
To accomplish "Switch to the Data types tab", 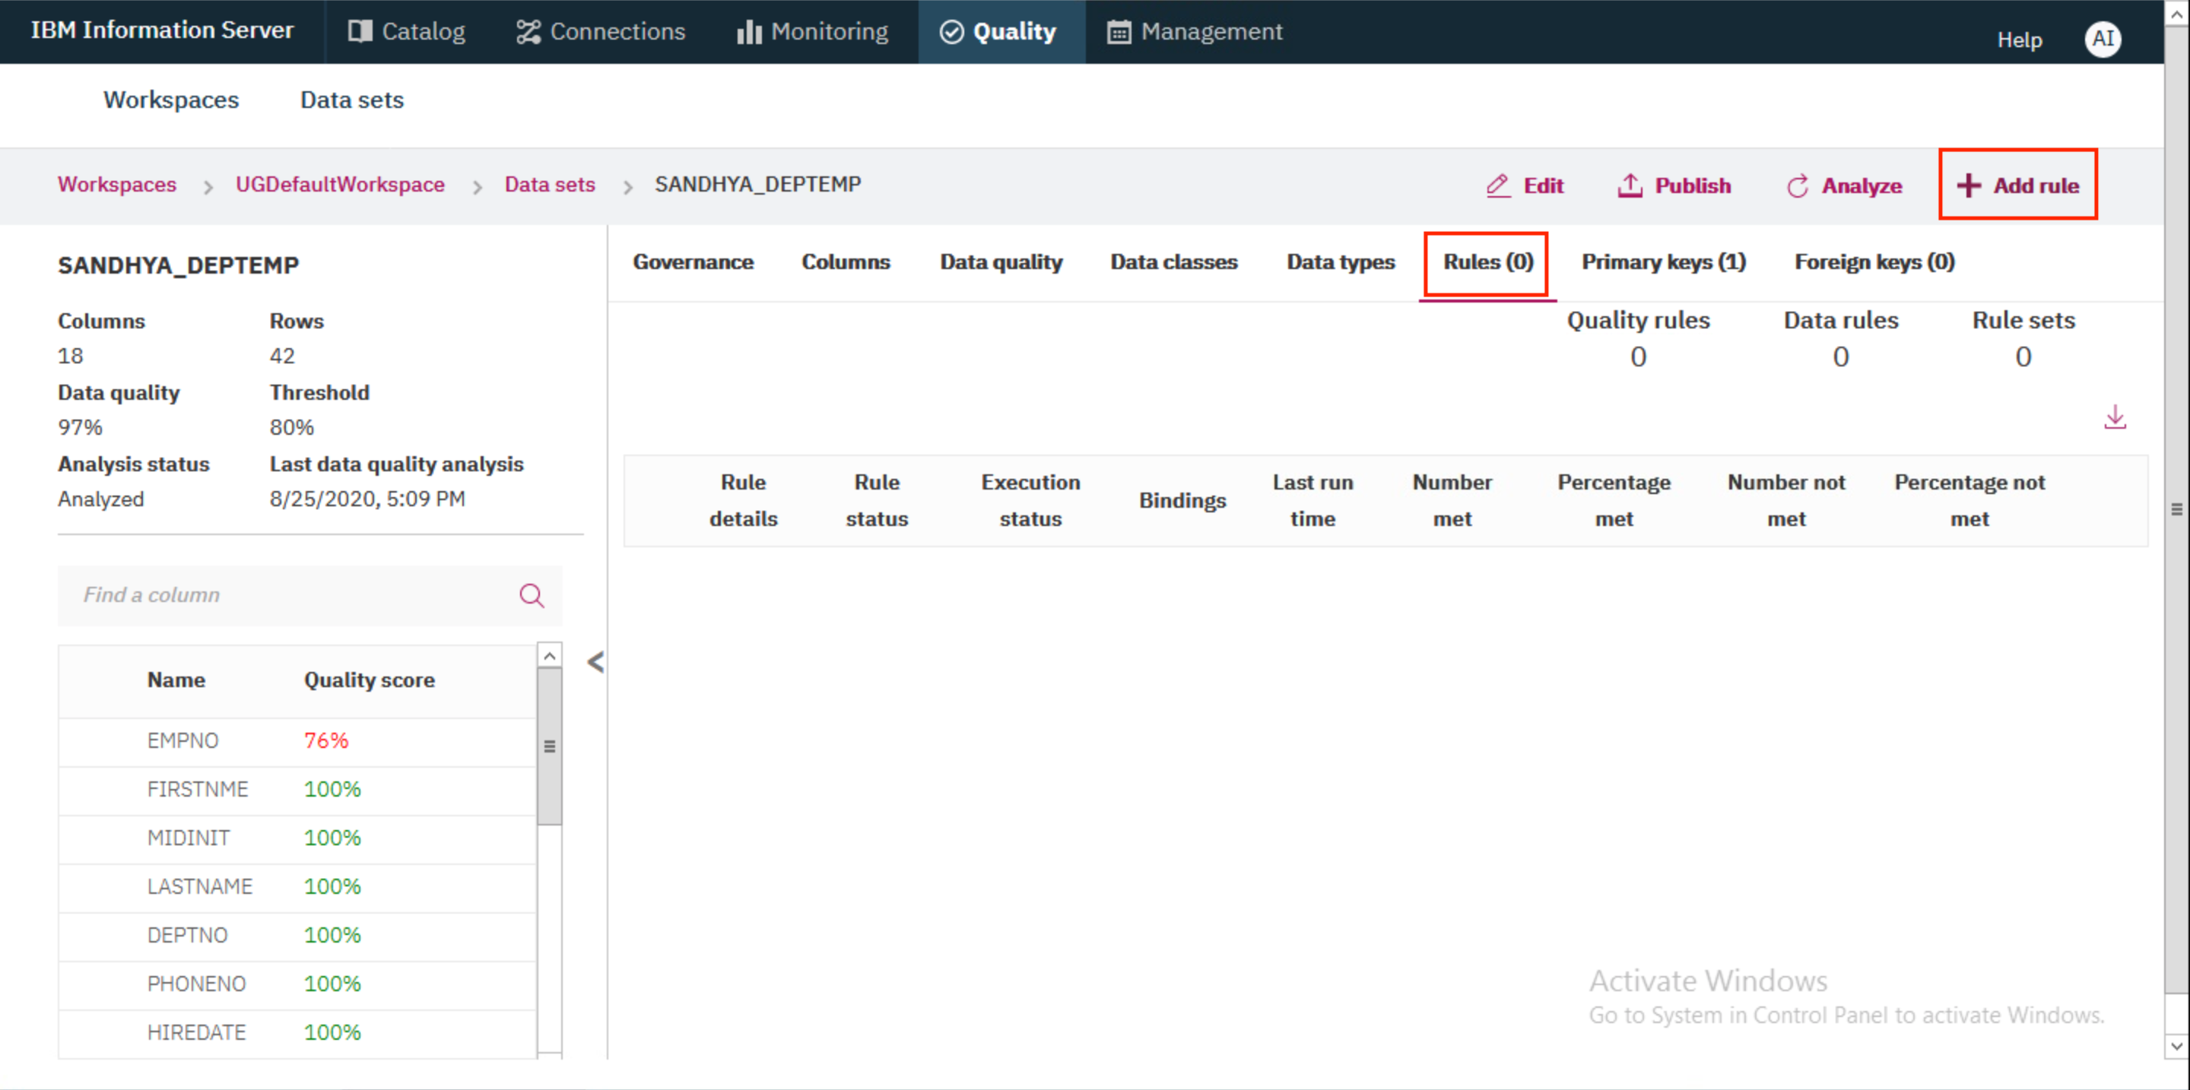I will pos(1341,261).
